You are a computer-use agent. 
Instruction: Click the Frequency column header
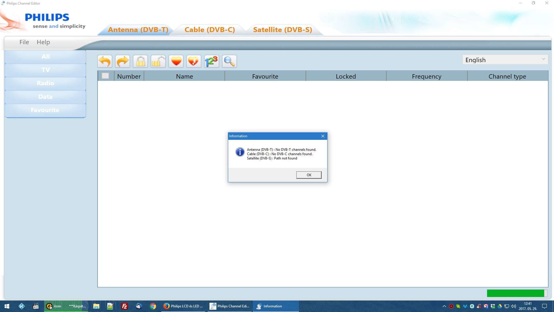[426, 76]
